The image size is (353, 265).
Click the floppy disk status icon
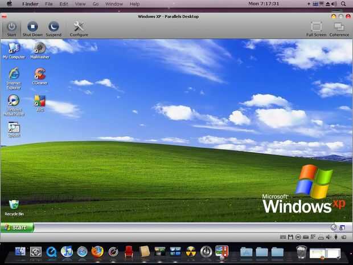[x=290, y=237]
